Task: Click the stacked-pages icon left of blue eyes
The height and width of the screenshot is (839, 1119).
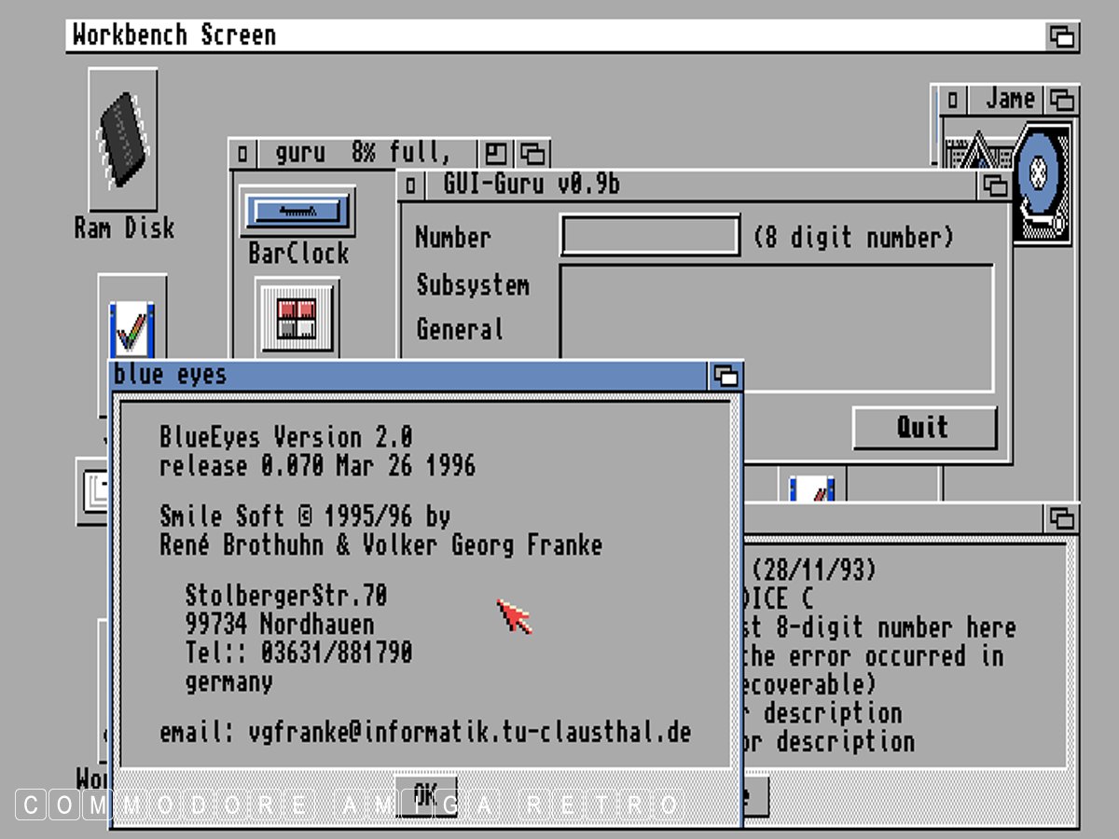Action: click(x=93, y=489)
